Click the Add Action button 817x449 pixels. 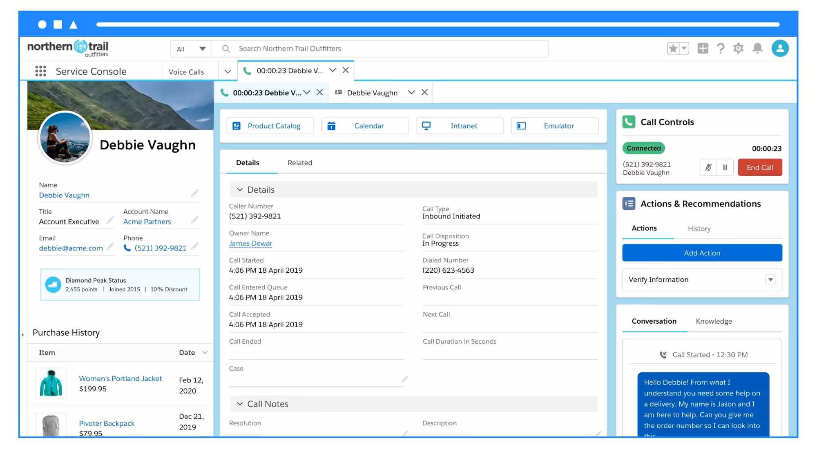coord(702,253)
